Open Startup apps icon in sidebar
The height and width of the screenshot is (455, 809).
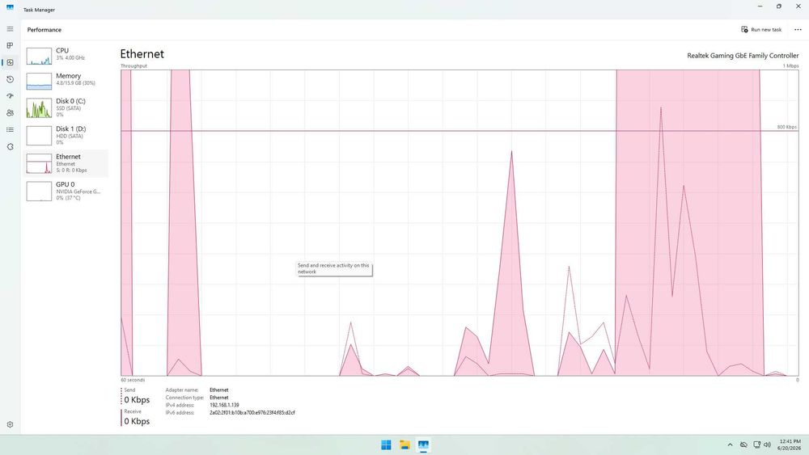point(10,96)
